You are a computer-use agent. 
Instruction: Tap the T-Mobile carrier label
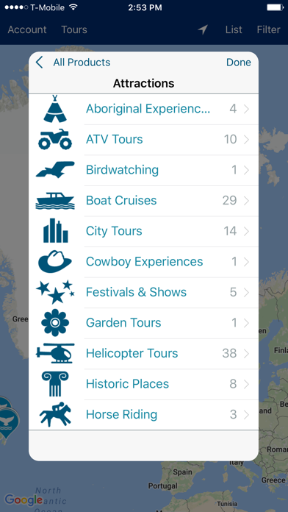pyautogui.click(x=47, y=8)
